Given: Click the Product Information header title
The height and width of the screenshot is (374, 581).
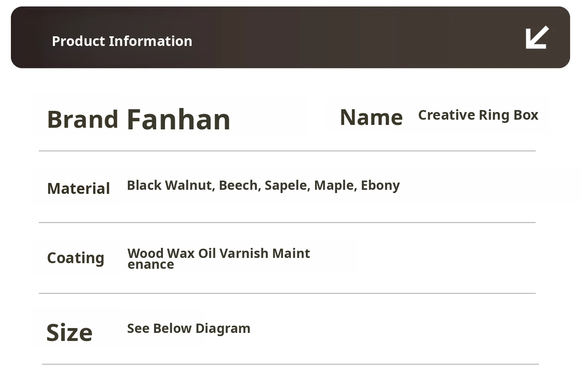Looking at the screenshot, I should (122, 41).
